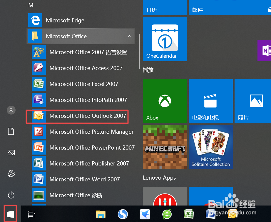Open the 电影和电视 tile

click(x=211, y=101)
